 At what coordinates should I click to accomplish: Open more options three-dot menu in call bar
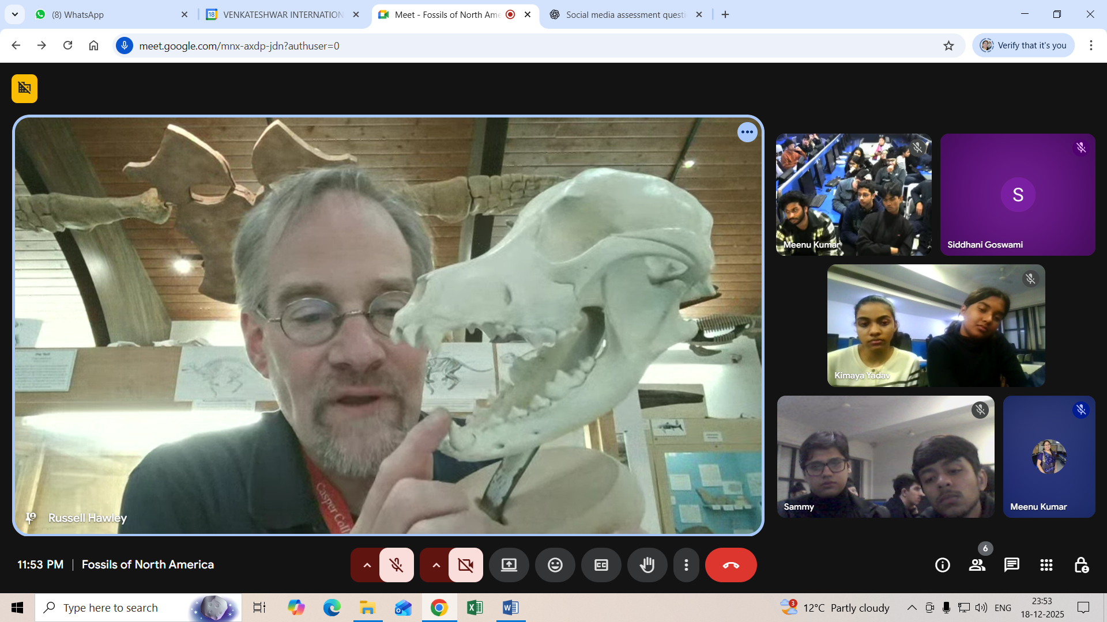point(686,565)
